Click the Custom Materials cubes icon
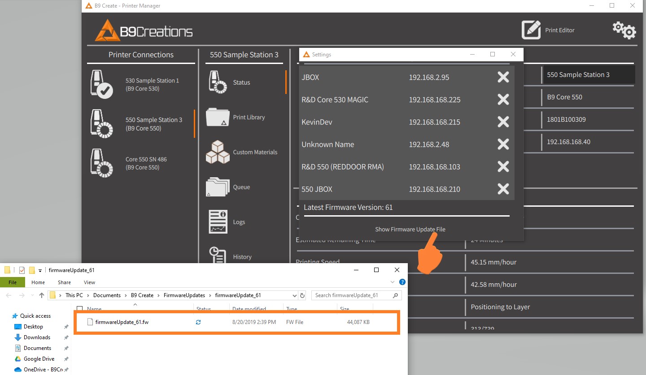 218,152
